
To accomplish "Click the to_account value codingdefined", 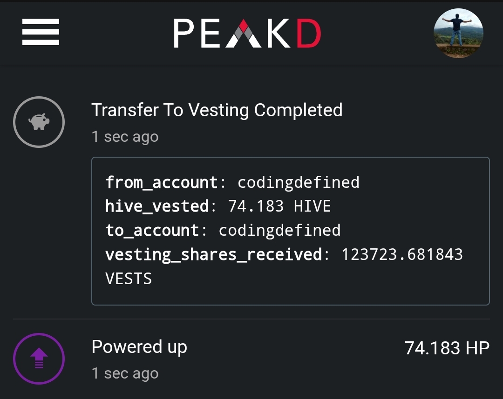I will click(x=279, y=231).
